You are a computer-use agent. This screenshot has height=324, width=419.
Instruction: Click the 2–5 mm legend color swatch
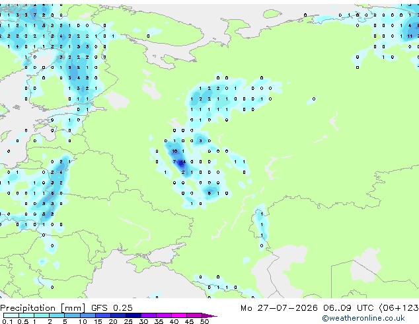(57, 315)
